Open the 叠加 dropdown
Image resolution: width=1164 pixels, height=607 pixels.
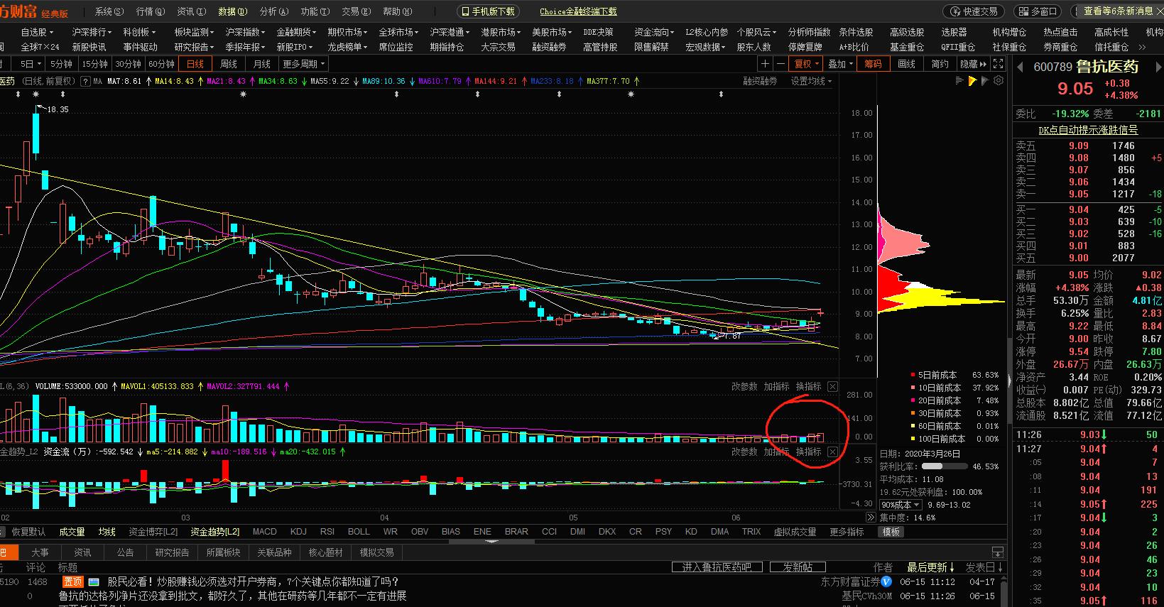(x=841, y=64)
